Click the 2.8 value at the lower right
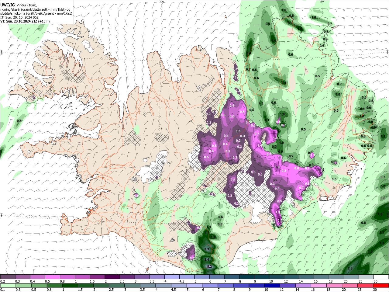 [350, 268]
